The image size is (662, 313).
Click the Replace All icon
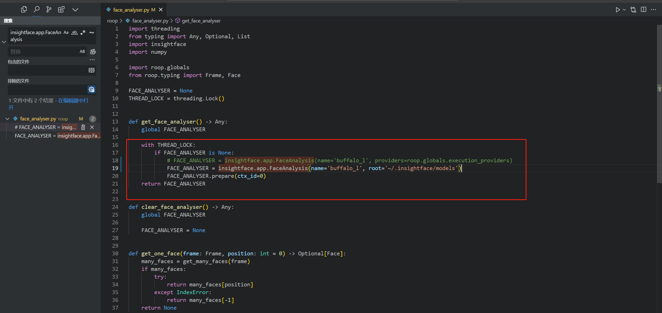(x=93, y=52)
